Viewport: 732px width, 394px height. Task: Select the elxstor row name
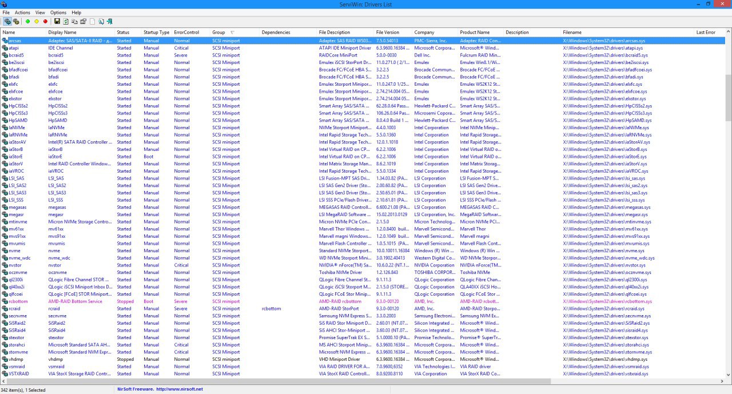tap(15, 99)
